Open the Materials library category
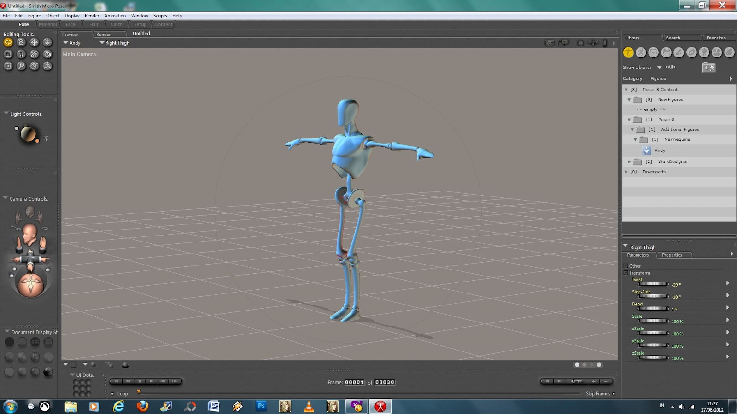Image resolution: width=737 pixels, height=414 pixels. pyautogui.click(x=730, y=52)
